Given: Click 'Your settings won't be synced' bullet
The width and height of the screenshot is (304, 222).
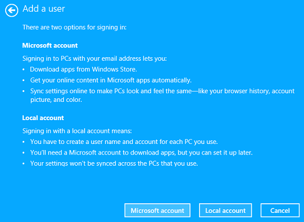Looking at the screenshot, I should (x=114, y=163).
